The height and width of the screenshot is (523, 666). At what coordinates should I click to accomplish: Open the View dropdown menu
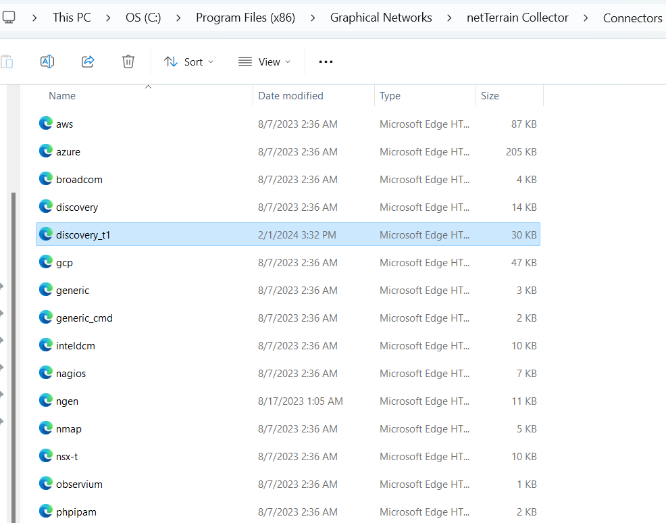[264, 61]
